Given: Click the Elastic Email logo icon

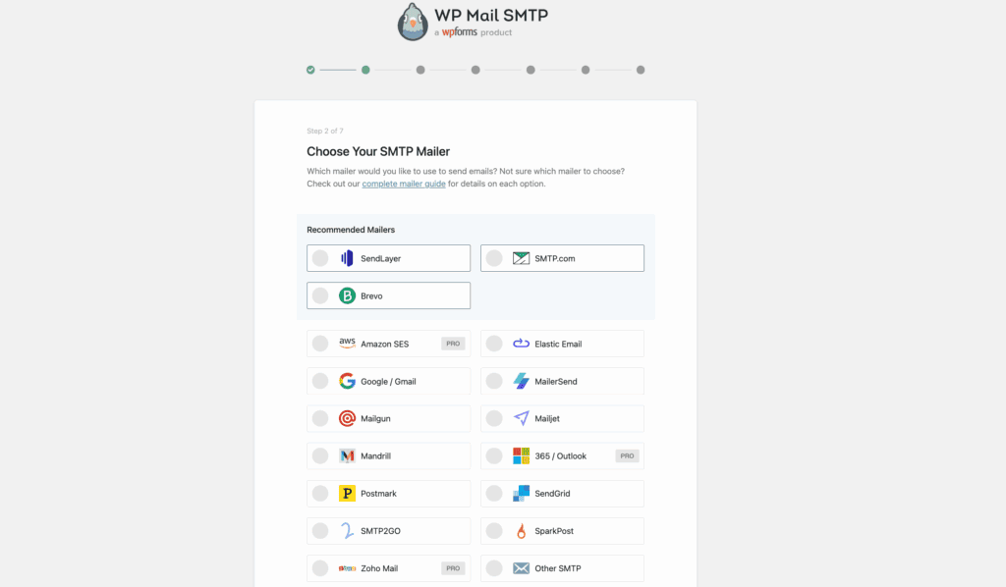Looking at the screenshot, I should pyautogui.click(x=521, y=344).
